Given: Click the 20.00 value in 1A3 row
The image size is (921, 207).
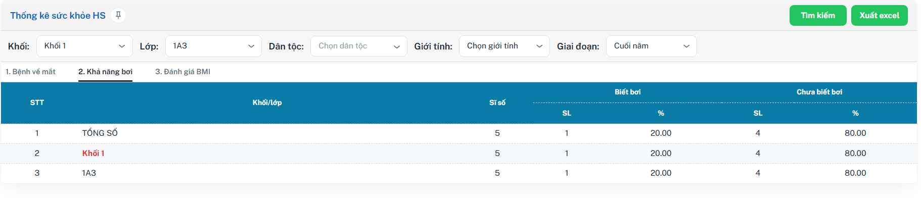Looking at the screenshot, I should 661,173.
